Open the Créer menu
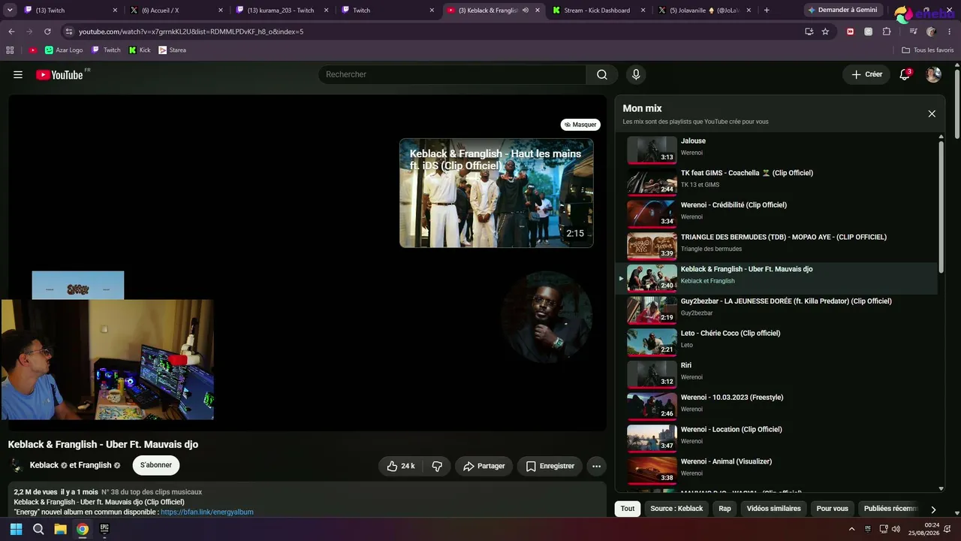This screenshot has width=961, height=541. click(x=866, y=74)
